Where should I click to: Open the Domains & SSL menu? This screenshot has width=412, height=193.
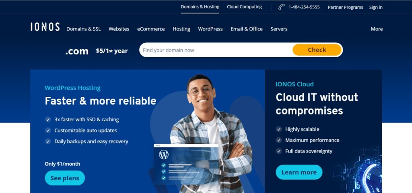84,29
